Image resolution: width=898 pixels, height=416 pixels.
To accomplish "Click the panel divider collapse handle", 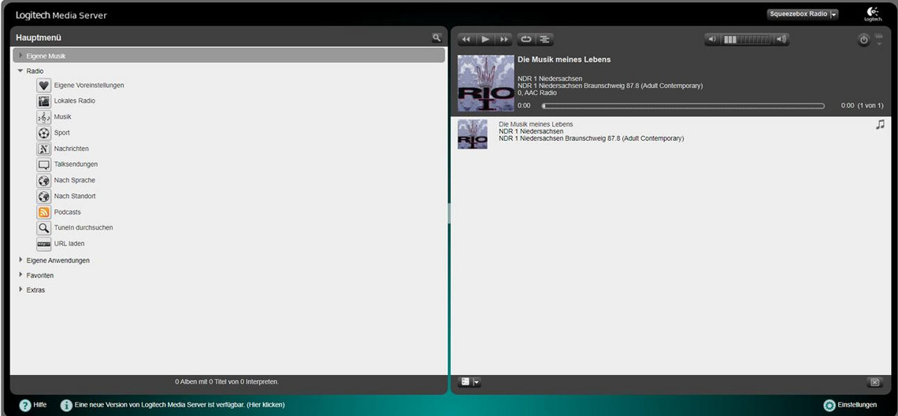I will click(449, 212).
